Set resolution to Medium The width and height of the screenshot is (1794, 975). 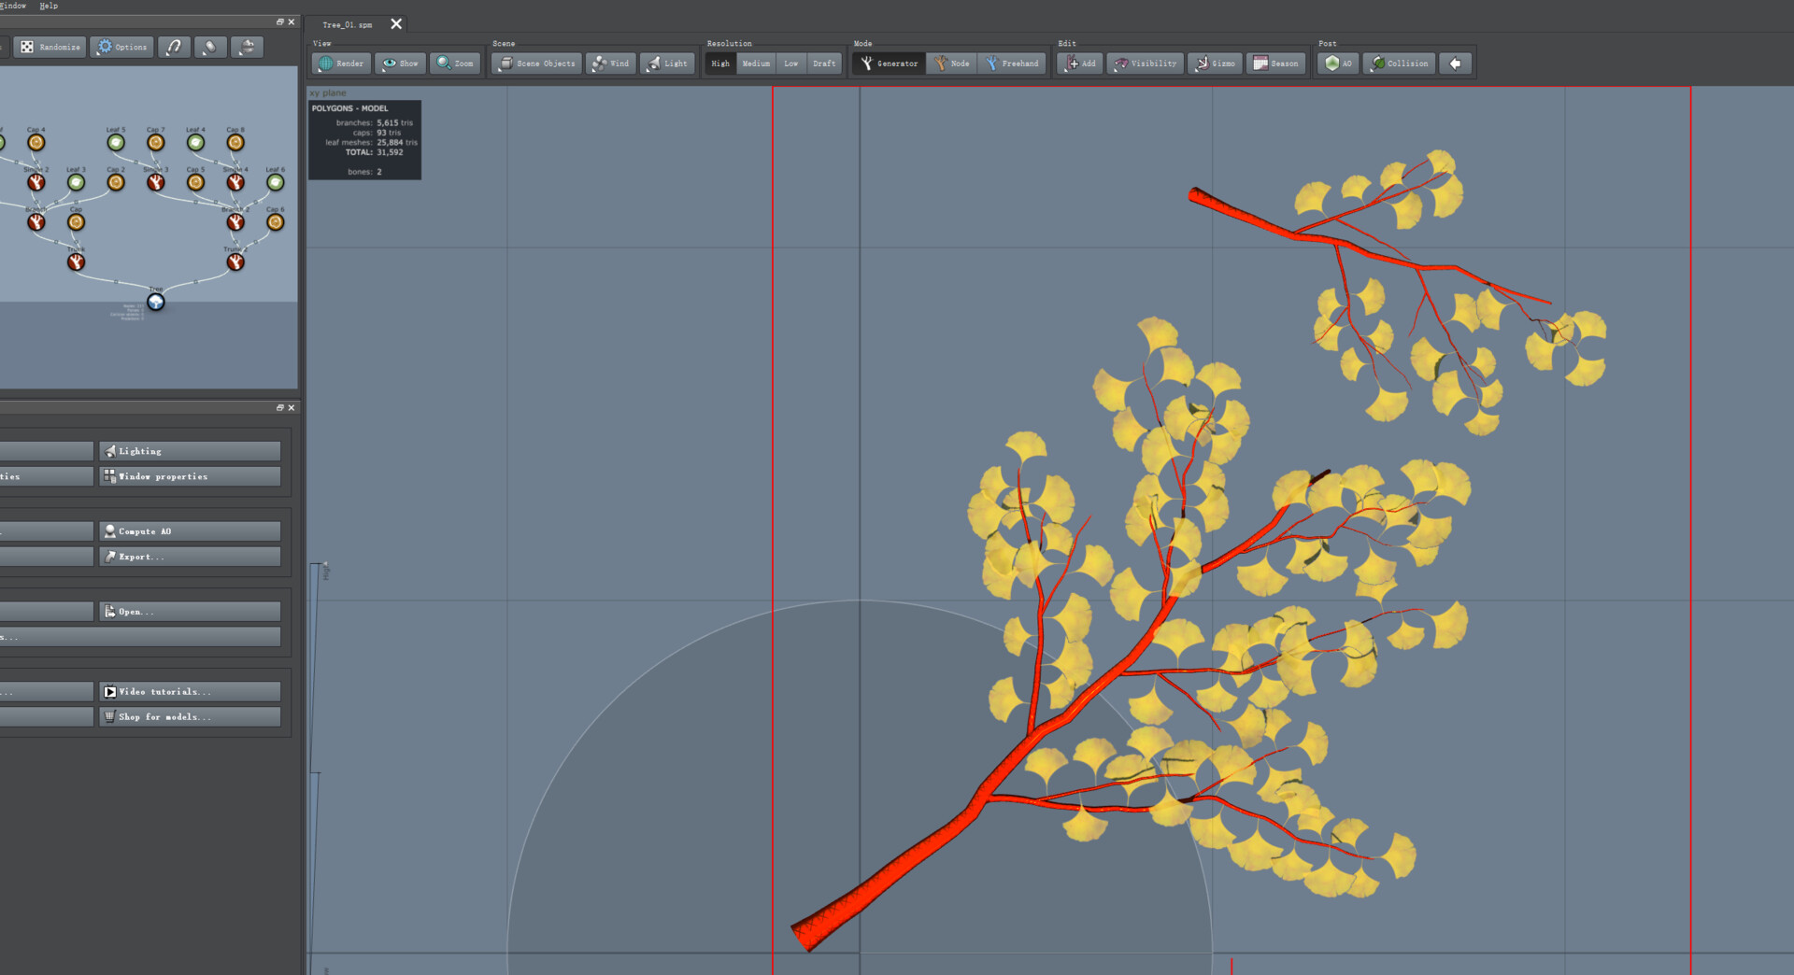click(756, 64)
